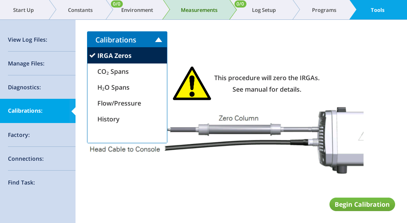Click the 0/0 badge on the Environment tab

point(116,4)
